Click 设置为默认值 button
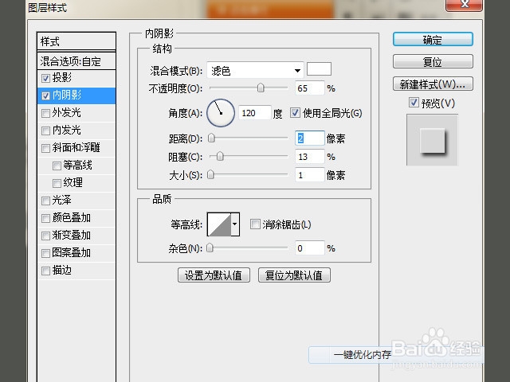The height and width of the screenshot is (382, 510). 214,275
